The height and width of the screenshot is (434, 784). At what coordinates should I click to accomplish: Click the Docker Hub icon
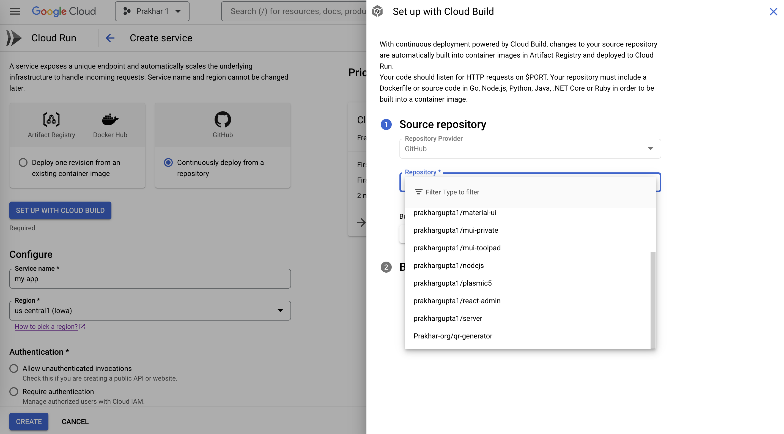(x=110, y=119)
